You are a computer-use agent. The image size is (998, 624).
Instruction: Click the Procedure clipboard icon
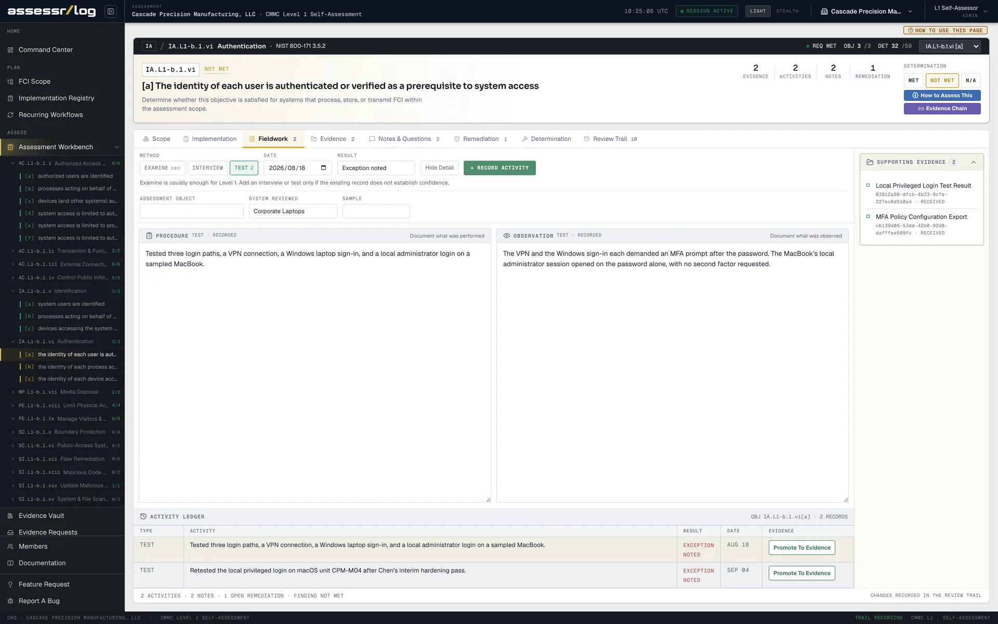[x=149, y=236]
